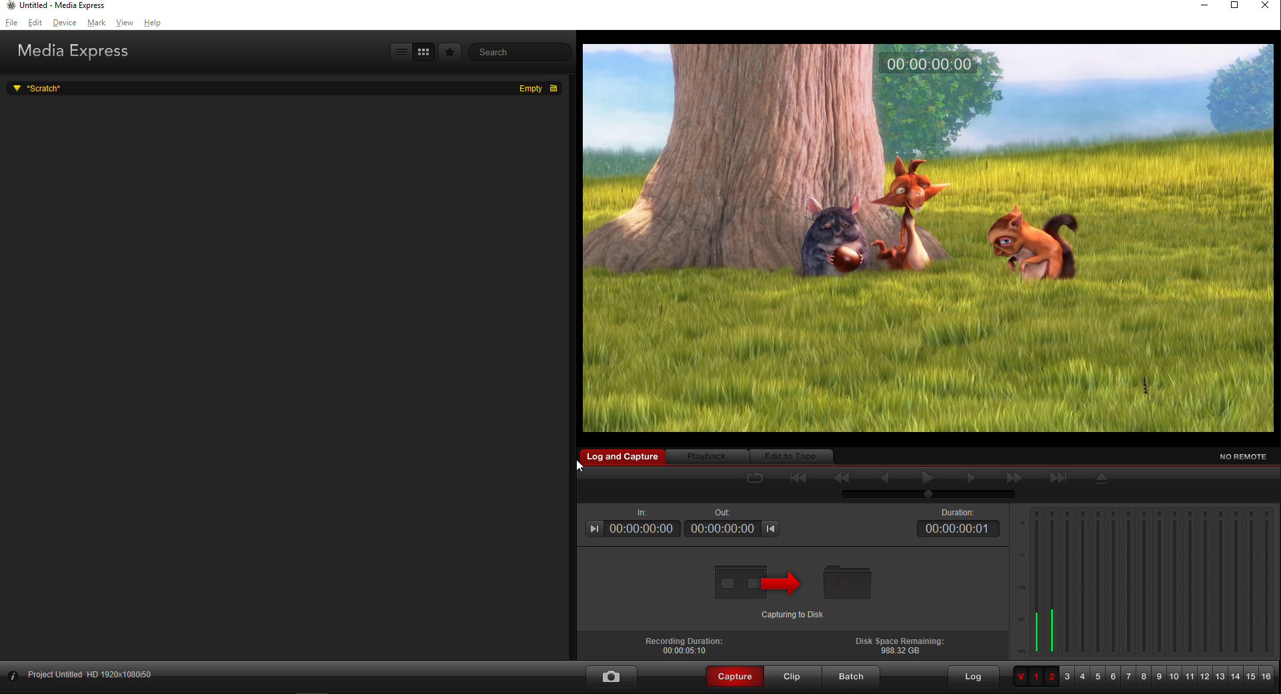Click the large Play transport button
Viewport: 1281px width, 694px height.
click(x=928, y=478)
